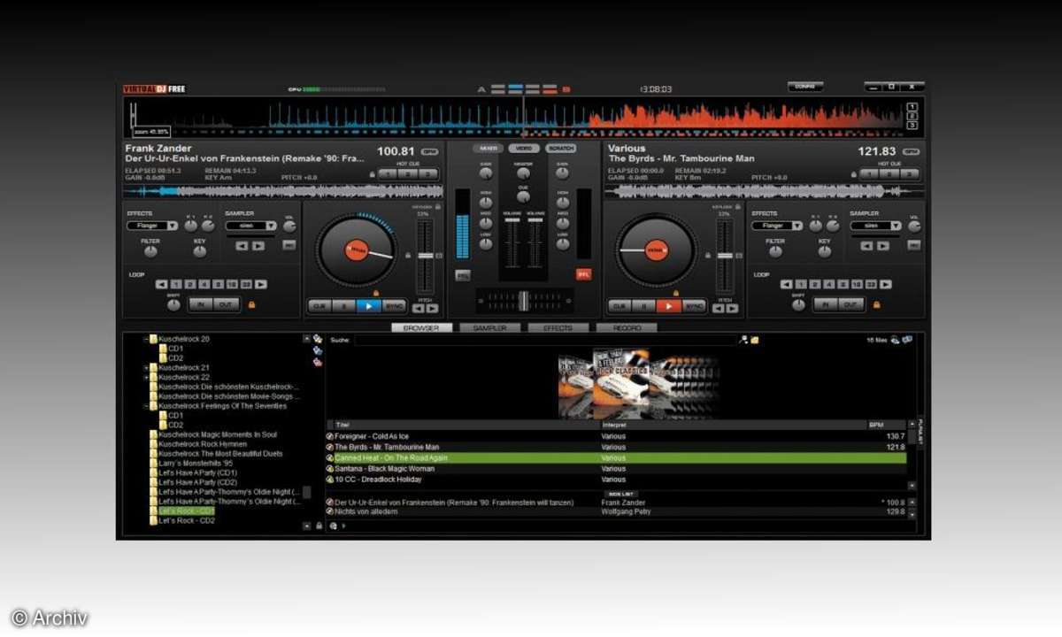Click the left deck SHIFT loop knob
The width and height of the screenshot is (1062, 637).
pos(173,305)
